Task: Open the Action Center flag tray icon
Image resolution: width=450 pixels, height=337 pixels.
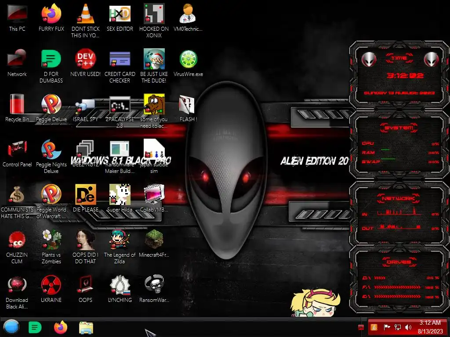Action: (387, 327)
